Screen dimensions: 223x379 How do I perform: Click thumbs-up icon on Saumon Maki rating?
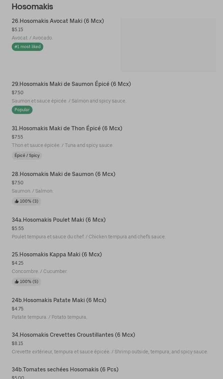pos(17,201)
